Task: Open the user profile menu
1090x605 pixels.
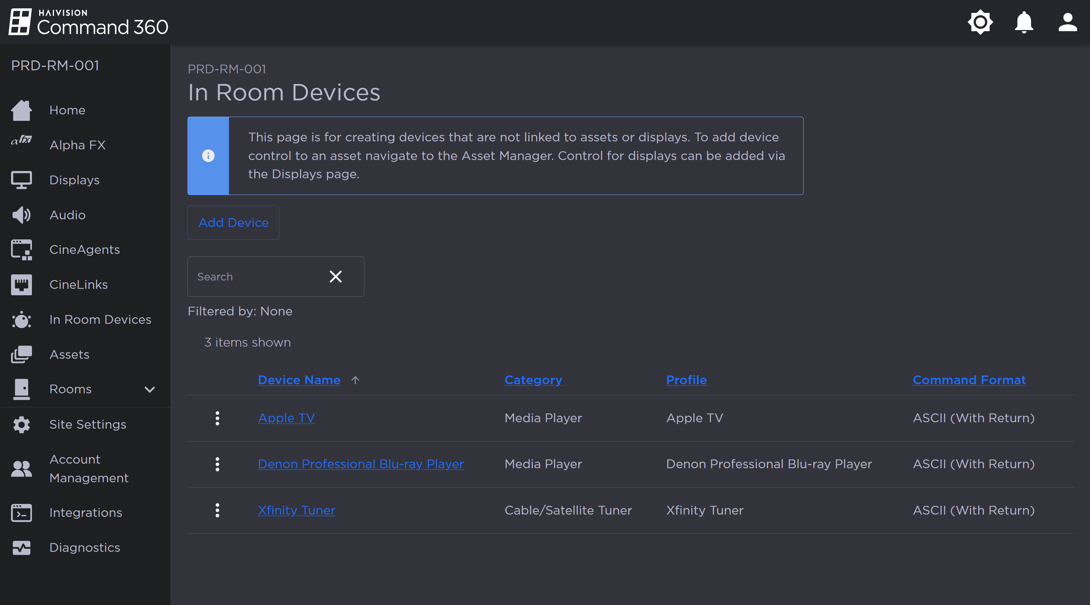Action: pos(1067,22)
